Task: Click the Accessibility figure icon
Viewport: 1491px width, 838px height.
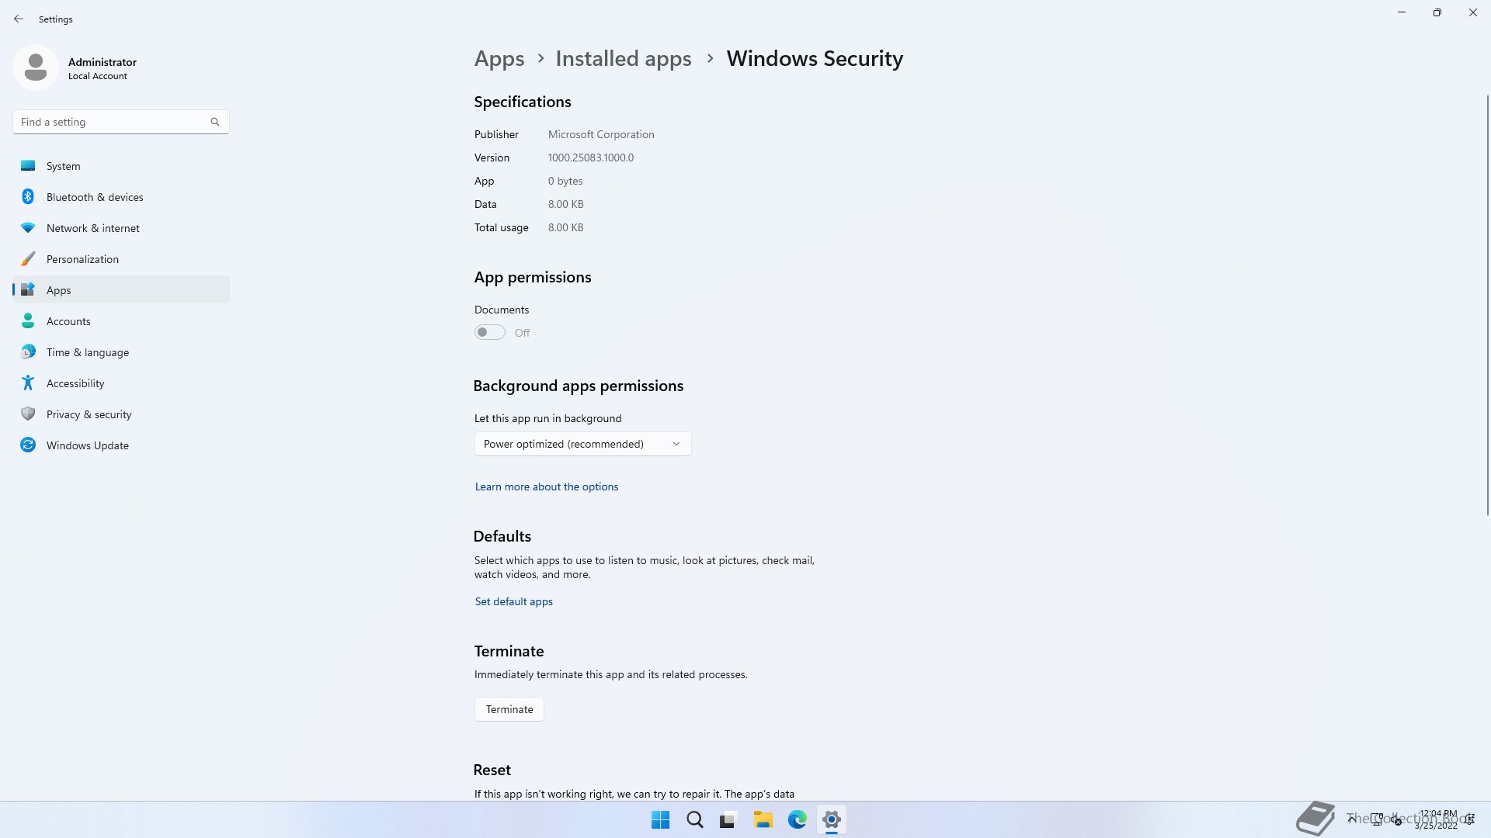Action: (28, 383)
